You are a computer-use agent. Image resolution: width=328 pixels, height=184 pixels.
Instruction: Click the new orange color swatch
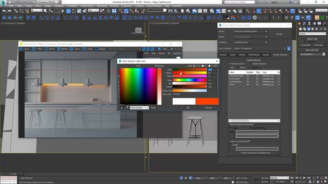pyautogui.click(x=207, y=101)
